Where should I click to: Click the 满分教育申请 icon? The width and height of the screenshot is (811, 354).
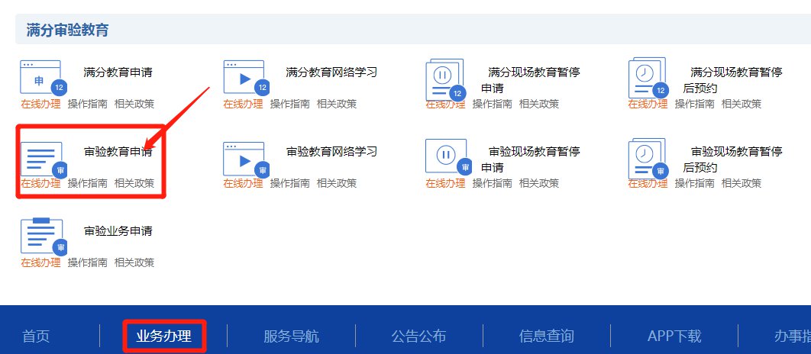point(40,78)
